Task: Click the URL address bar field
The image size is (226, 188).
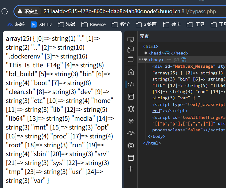Action: click(x=130, y=11)
